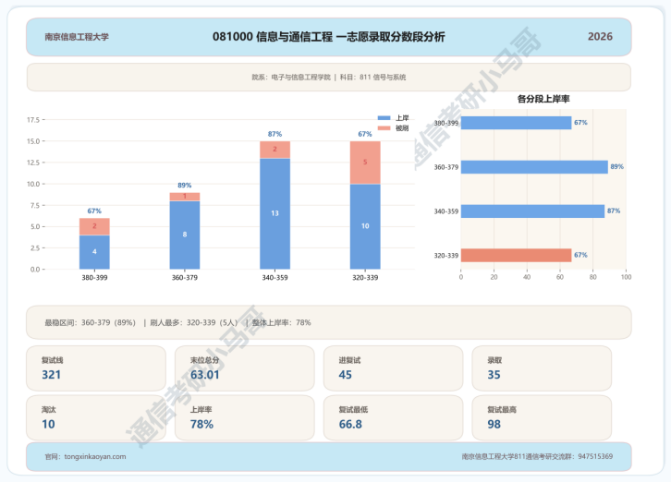
Task: Click the 刷人最多：320-339（5人）summary text
Action: [194, 322]
